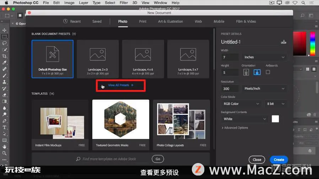
Task: Click the Go button for Adobe Stock search
Action: pyautogui.click(x=158, y=159)
